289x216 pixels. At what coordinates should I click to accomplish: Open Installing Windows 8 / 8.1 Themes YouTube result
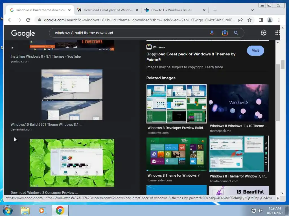tap(45, 56)
